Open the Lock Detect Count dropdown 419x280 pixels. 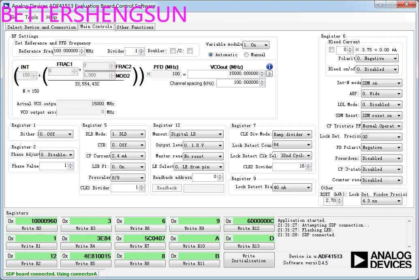[292, 145]
